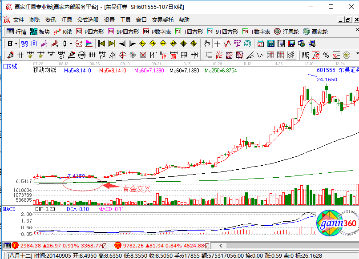Open the P四方形 tool
This screenshot has height=259, width=359.
point(90,32)
